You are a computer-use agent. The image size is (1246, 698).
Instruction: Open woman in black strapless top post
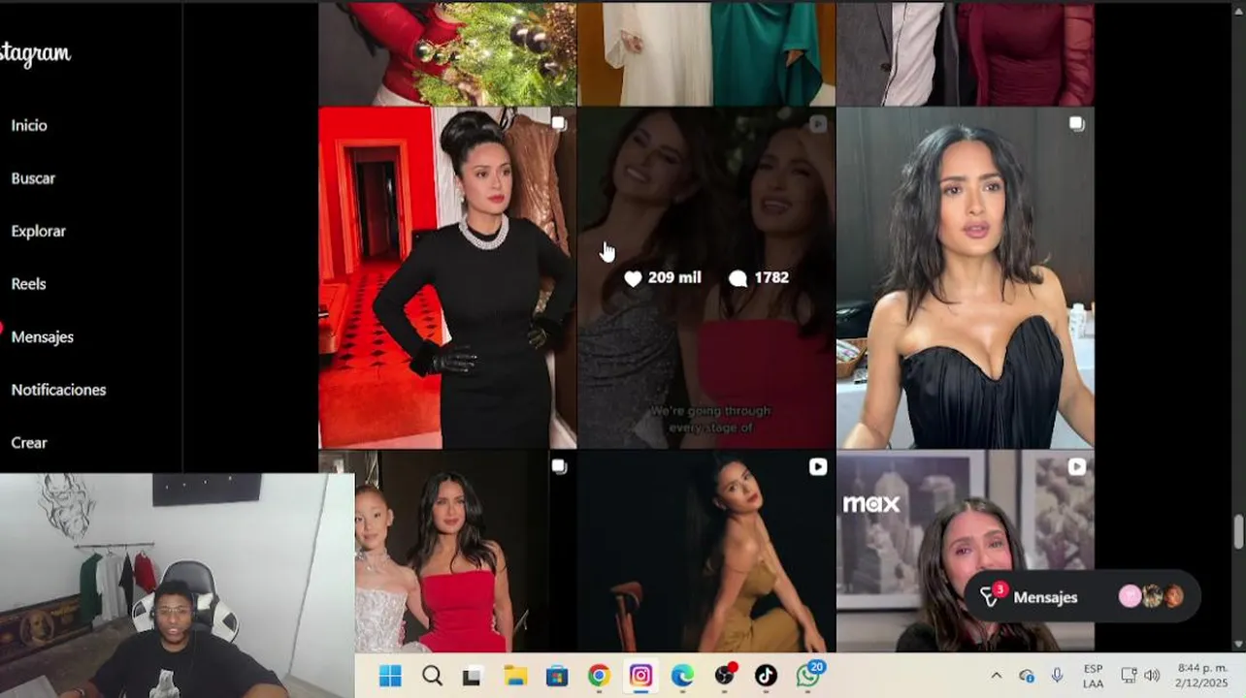point(966,277)
